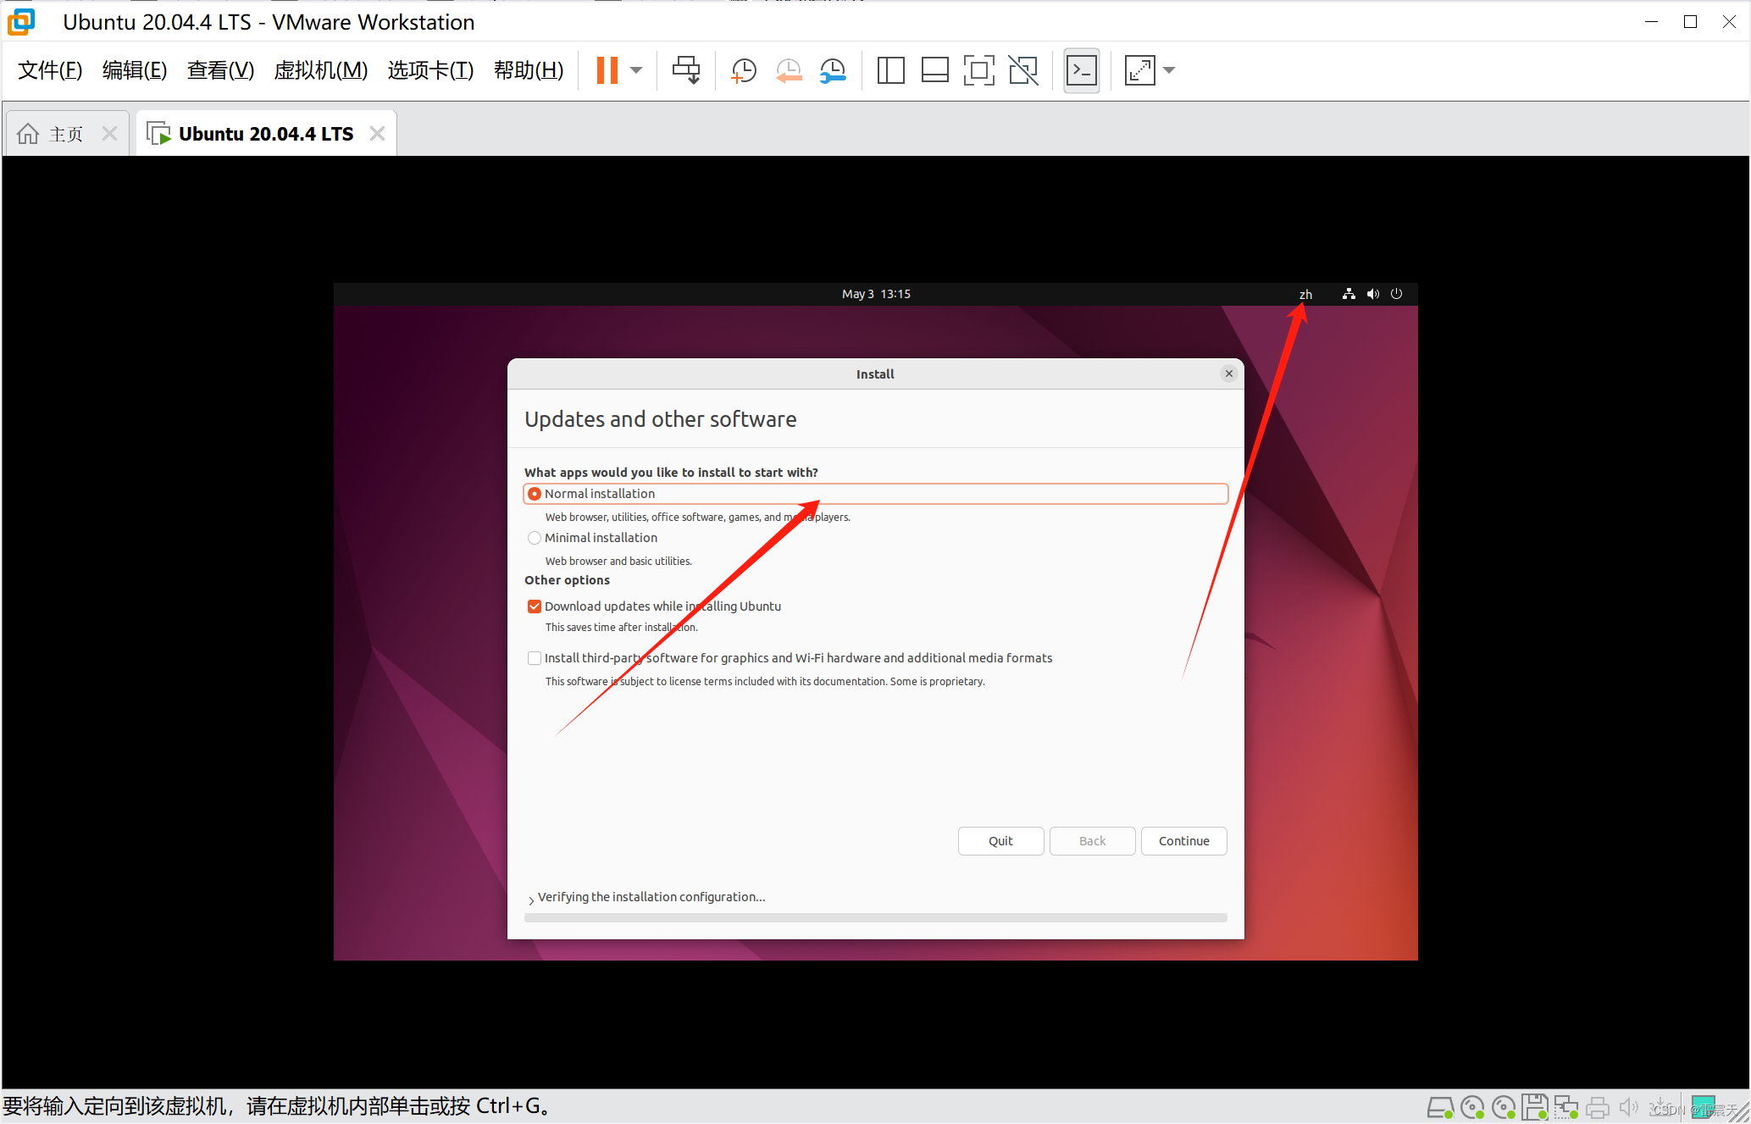Open the snapshot manager wrench-clock icon
Image resolution: width=1751 pixels, height=1124 pixels.
[x=834, y=70]
